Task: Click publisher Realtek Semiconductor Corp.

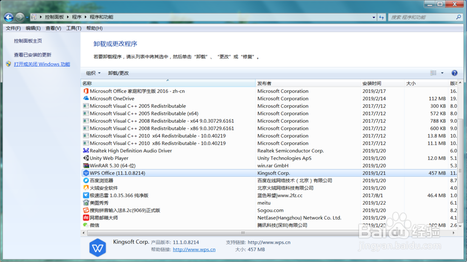Action: (290, 151)
